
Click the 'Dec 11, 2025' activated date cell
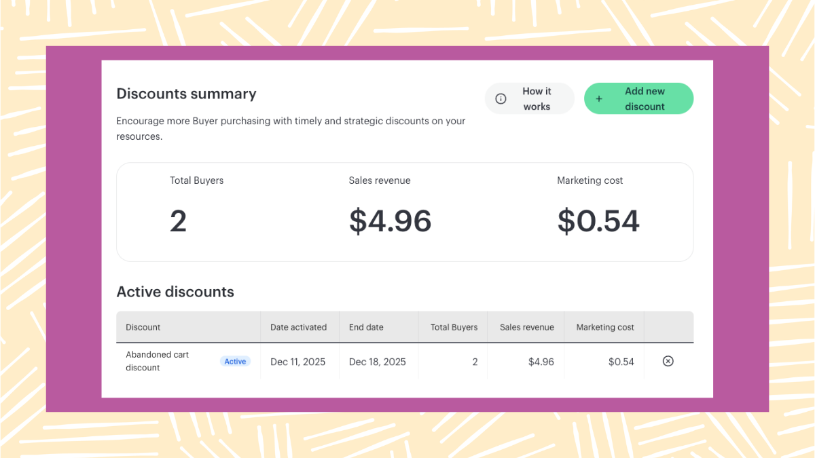point(298,362)
